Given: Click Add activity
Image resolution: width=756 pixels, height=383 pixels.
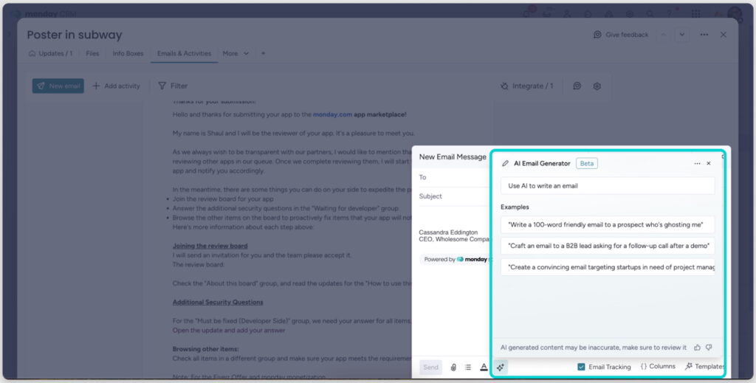Looking at the screenshot, I should pos(116,86).
